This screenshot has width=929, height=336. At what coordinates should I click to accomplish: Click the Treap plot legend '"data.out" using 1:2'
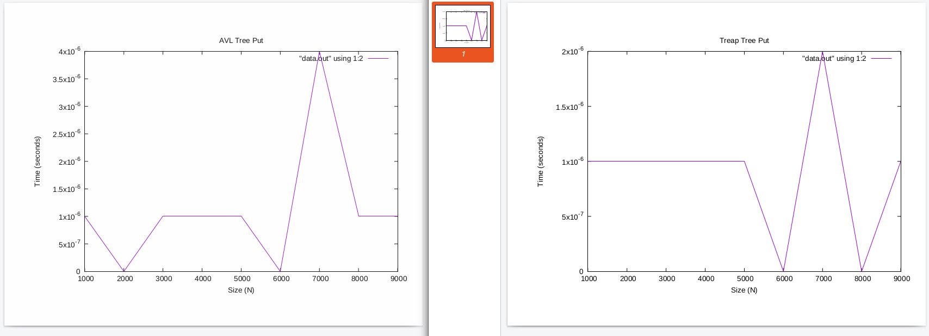click(x=834, y=58)
